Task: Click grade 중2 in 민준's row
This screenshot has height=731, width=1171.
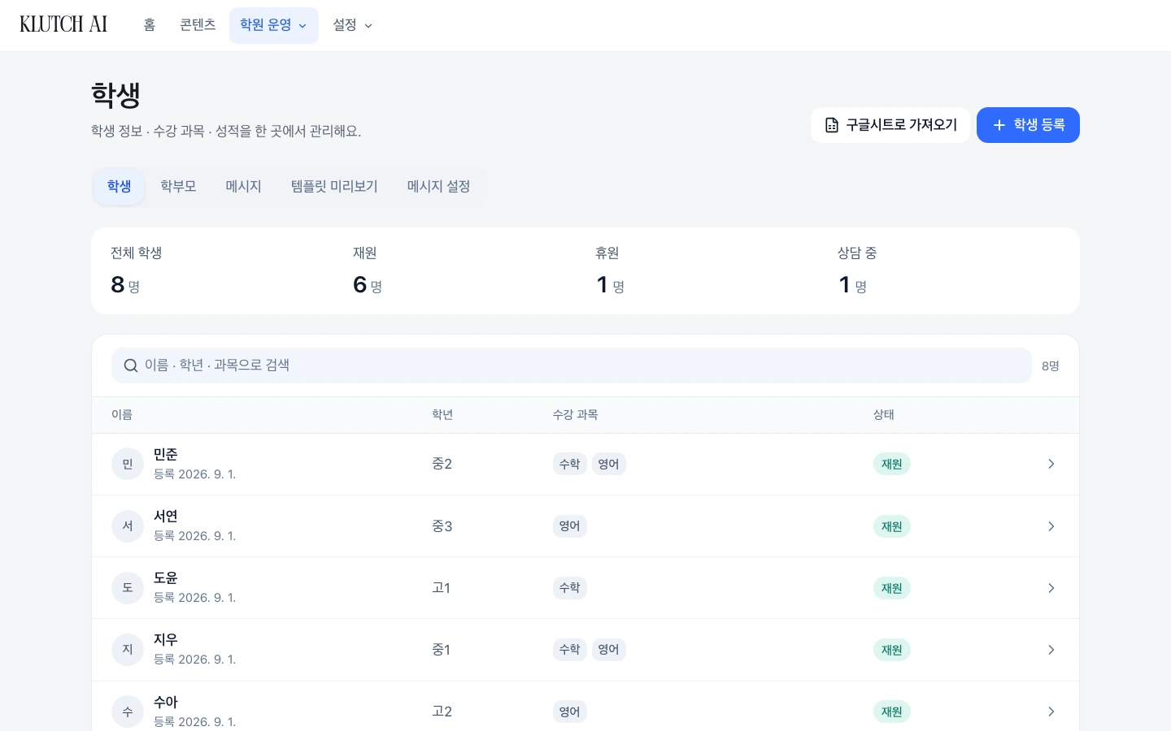Action: tap(442, 464)
